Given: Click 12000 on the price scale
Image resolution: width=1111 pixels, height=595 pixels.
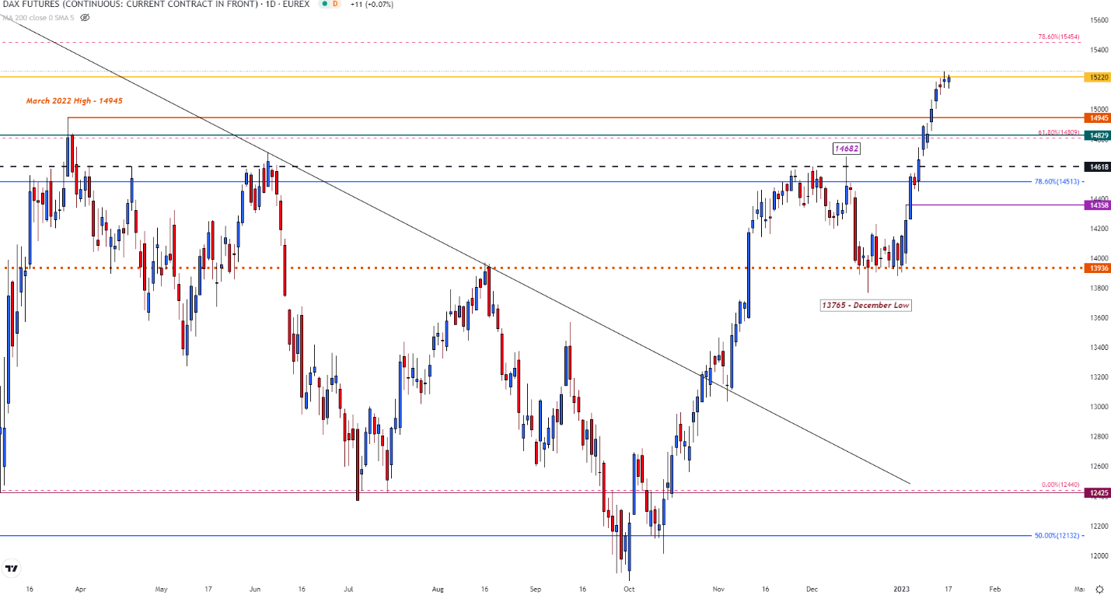Looking at the screenshot, I should tap(1099, 556).
